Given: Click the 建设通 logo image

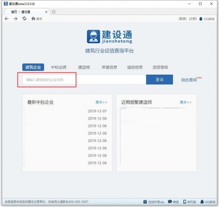Looking at the screenshot, I should point(109,37).
